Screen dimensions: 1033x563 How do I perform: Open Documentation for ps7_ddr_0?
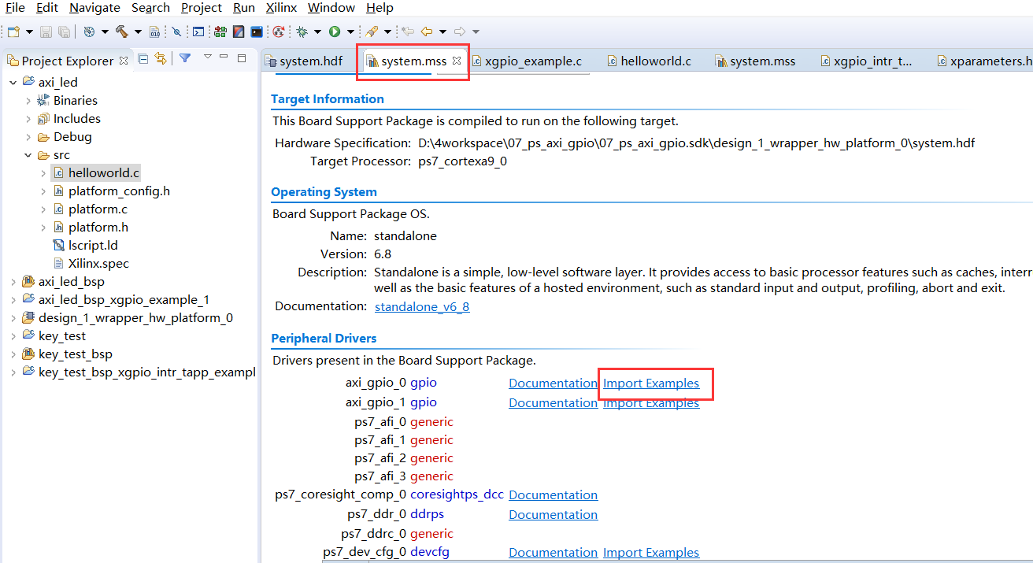553,515
